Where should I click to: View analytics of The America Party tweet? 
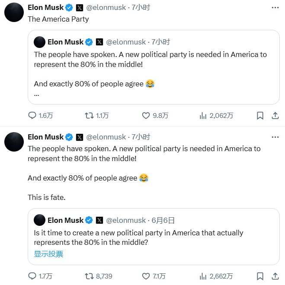point(203,115)
